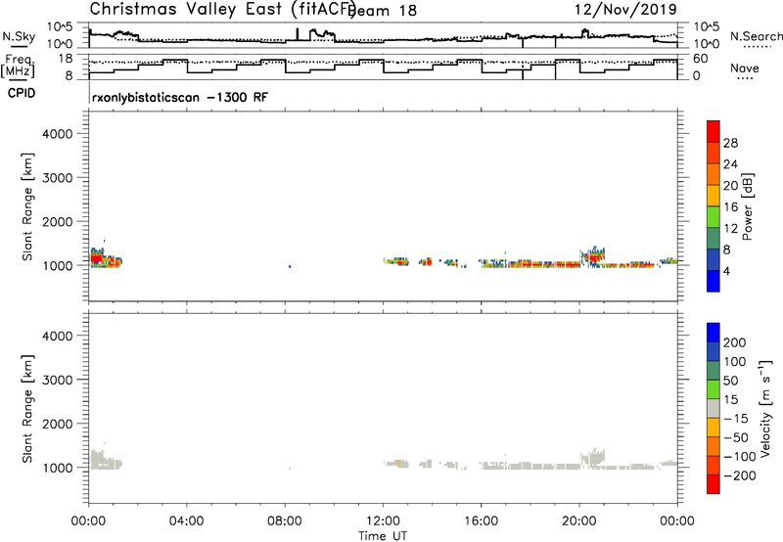Pick the Power colorbar segment between 8 and 12
The image size is (783, 542).
pyautogui.click(x=714, y=238)
